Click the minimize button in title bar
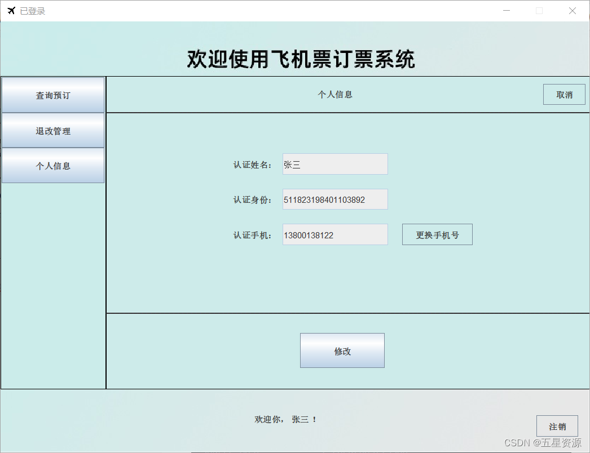590x453 pixels. 506,10
